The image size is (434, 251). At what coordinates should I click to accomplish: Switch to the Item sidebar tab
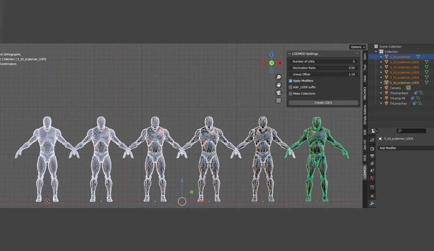[365, 57]
